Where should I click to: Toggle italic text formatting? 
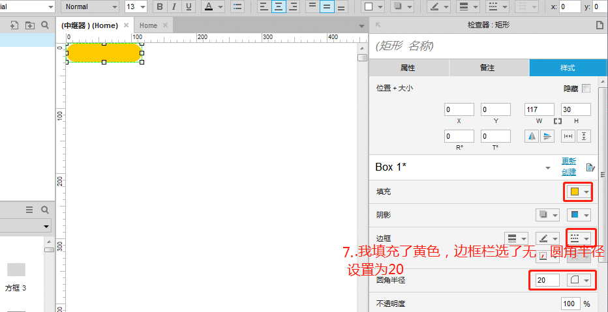[174, 7]
